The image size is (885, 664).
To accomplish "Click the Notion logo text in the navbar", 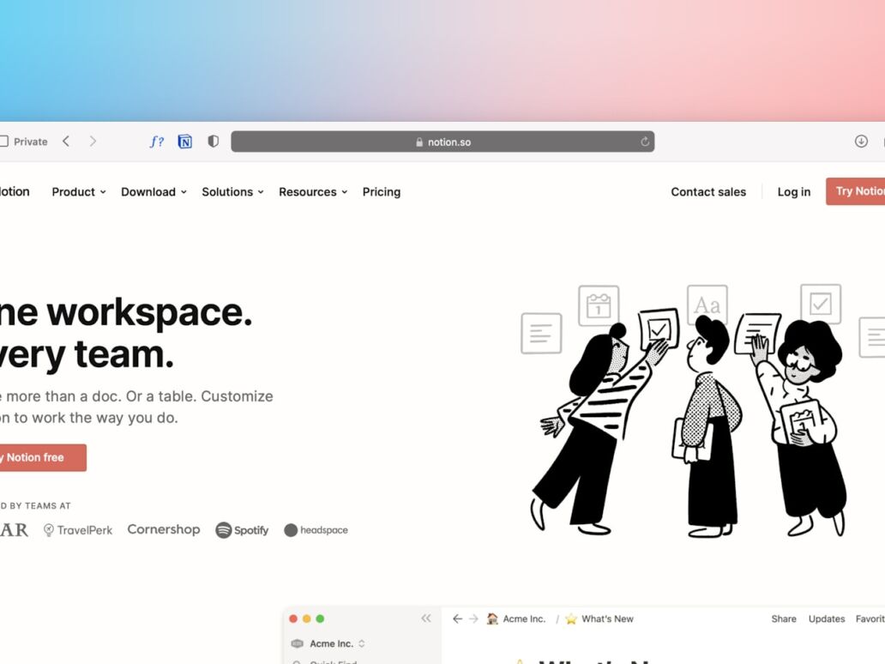I will click(x=15, y=191).
